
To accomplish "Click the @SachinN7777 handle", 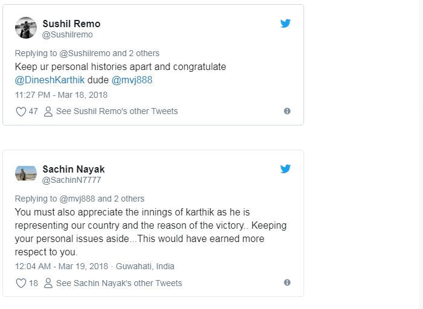I will pyautogui.click(x=71, y=180).
